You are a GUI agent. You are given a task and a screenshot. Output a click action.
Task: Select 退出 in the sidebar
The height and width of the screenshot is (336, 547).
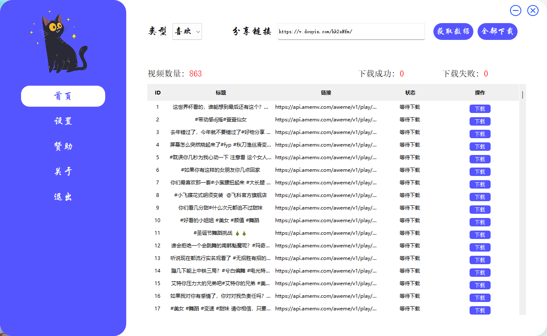[63, 197]
